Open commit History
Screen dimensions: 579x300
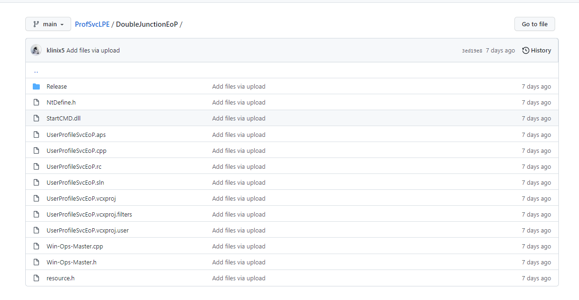coord(536,51)
